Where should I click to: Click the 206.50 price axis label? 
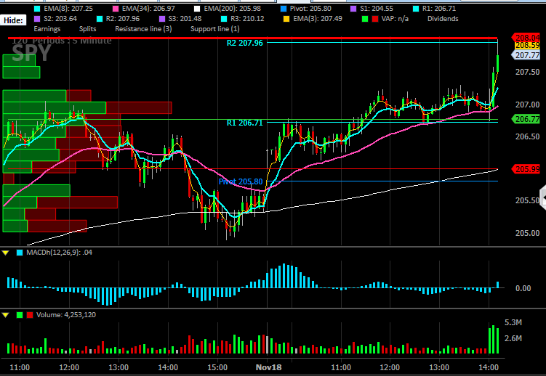pos(527,136)
